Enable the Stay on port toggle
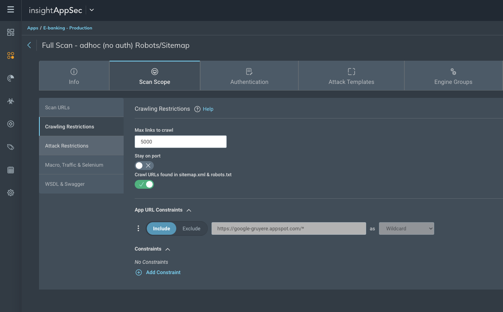Viewport: 503px width, 312px height. [x=144, y=166]
